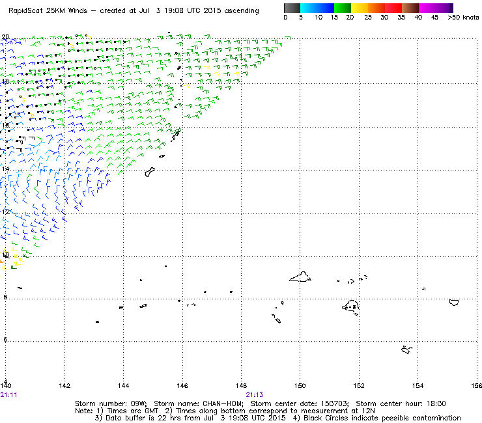
Task: Pick the brown 35–40 knots legend swatch
Action: [x=410, y=8]
